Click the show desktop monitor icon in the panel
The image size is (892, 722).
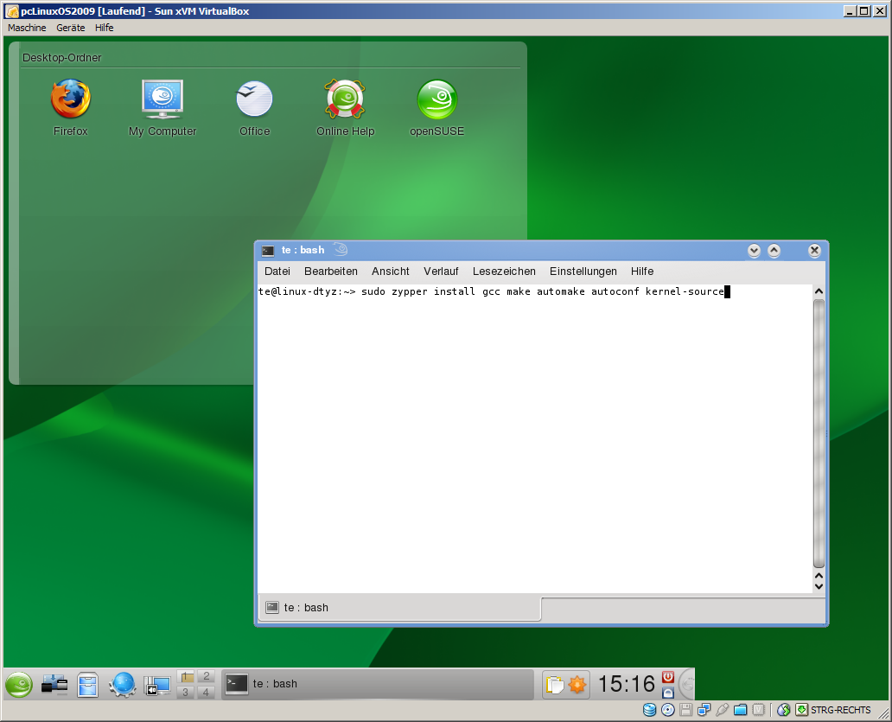coord(157,685)
